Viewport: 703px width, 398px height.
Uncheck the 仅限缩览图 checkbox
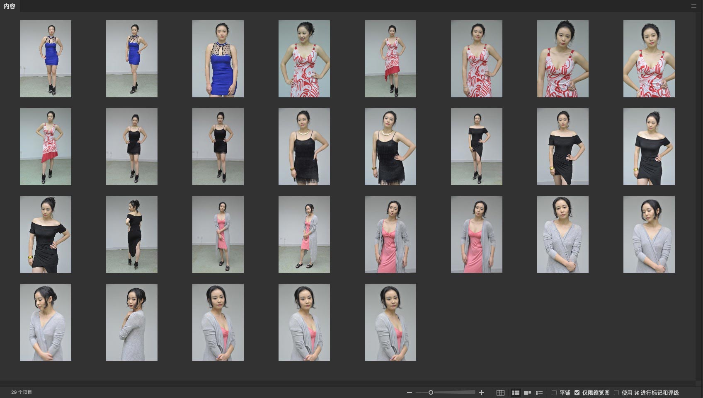(577, 393)
